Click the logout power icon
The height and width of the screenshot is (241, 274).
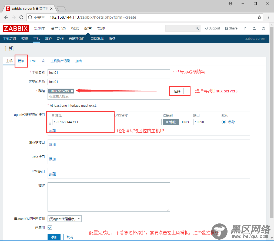point(263,28)
